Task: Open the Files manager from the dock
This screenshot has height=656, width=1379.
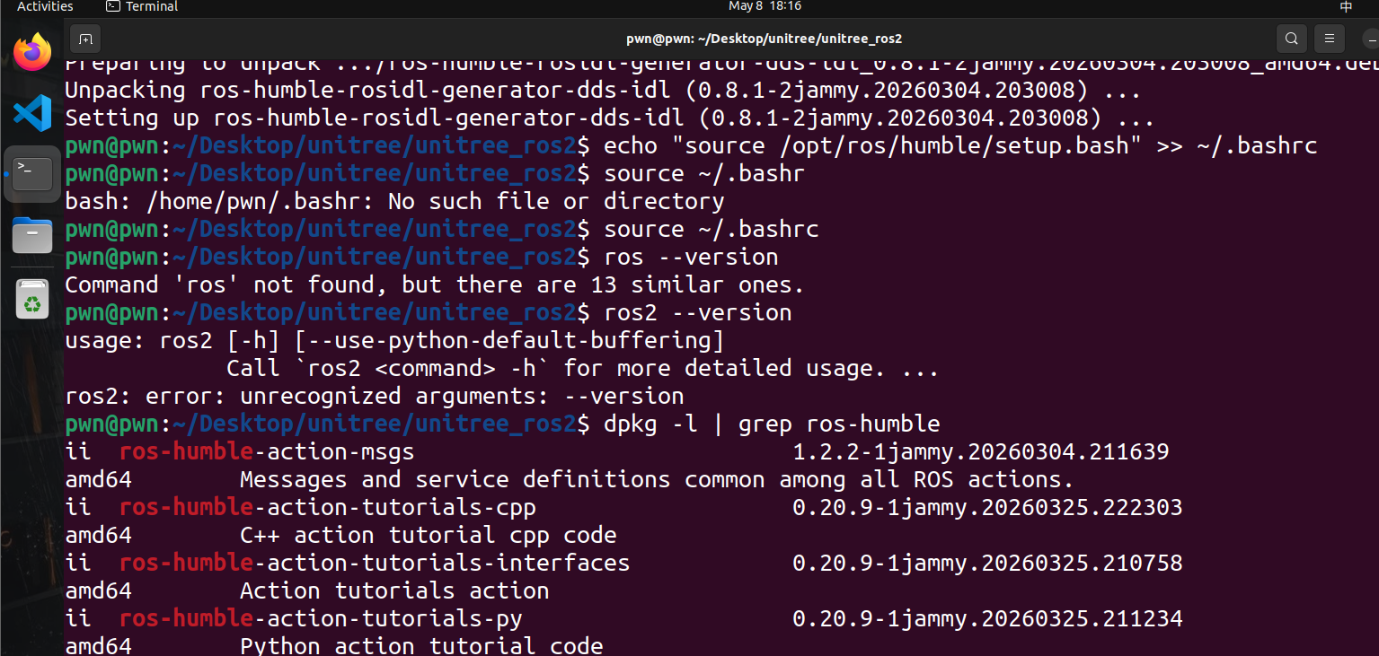Action: 32,236
